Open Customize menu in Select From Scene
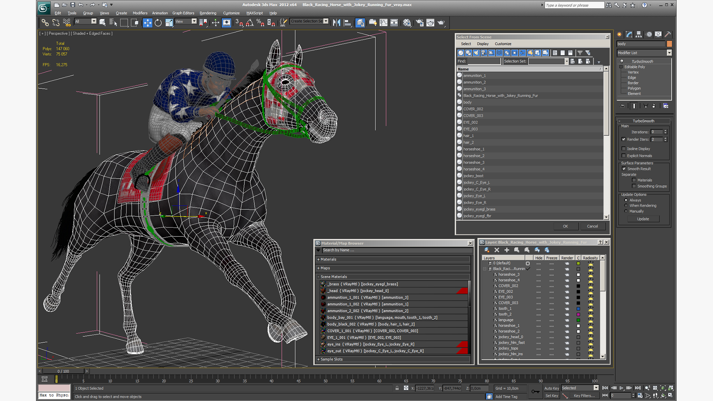713x401 pixels. [503, 44]
